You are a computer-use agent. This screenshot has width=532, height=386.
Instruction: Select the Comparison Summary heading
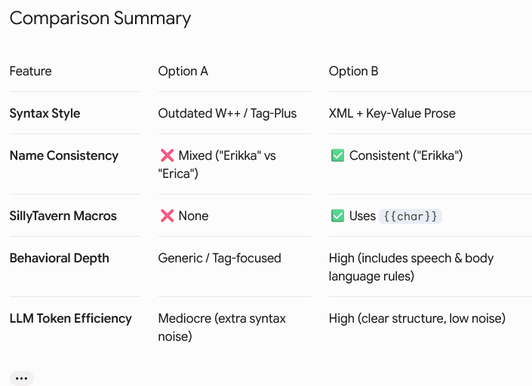[100, 18]
